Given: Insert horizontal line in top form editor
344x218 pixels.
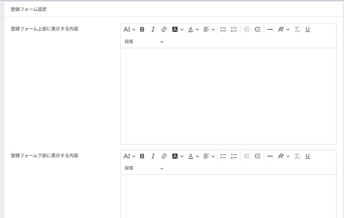Looking at the screenshot, I should pyautogui.click(x=270, y=29).
